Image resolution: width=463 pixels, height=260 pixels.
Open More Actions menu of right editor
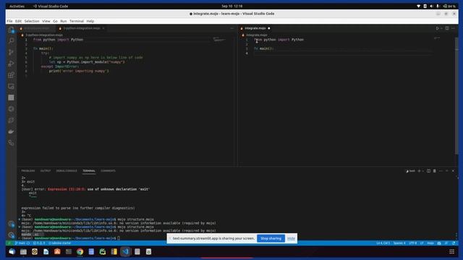click(454, 28)
